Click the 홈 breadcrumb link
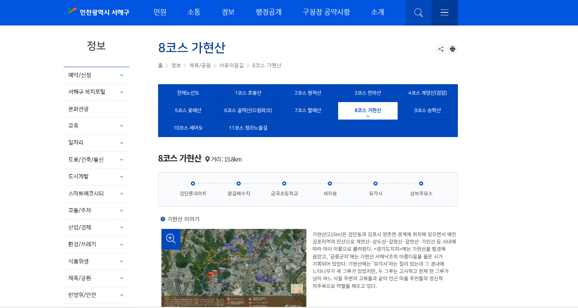Image resolution: width=578 pixels, height=308 pixels. [x=160, y=66]
